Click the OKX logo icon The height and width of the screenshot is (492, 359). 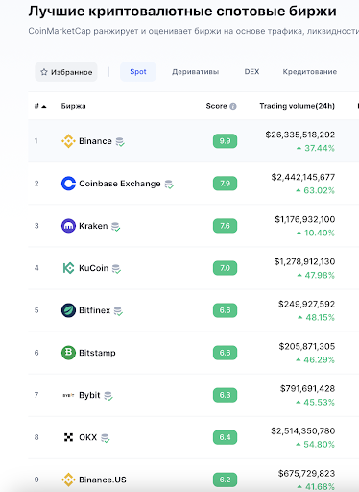pos(68,437)
